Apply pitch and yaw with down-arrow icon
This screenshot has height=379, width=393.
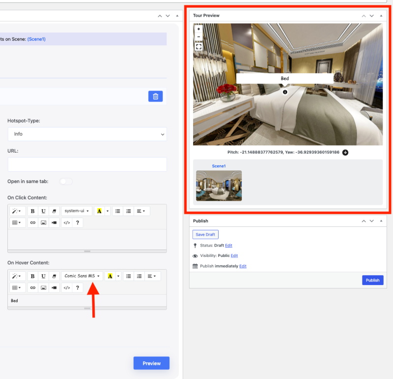coord(345,153)
